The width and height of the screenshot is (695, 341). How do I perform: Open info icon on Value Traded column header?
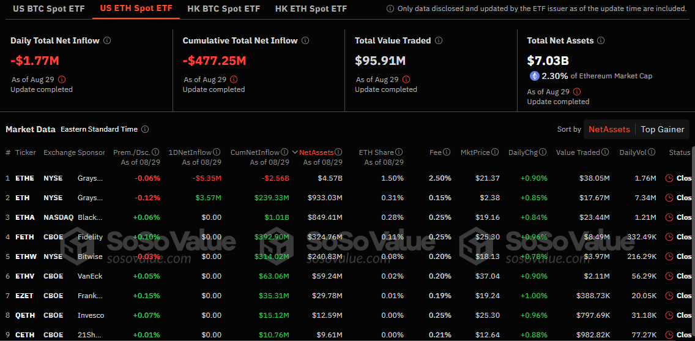[605, 152]
